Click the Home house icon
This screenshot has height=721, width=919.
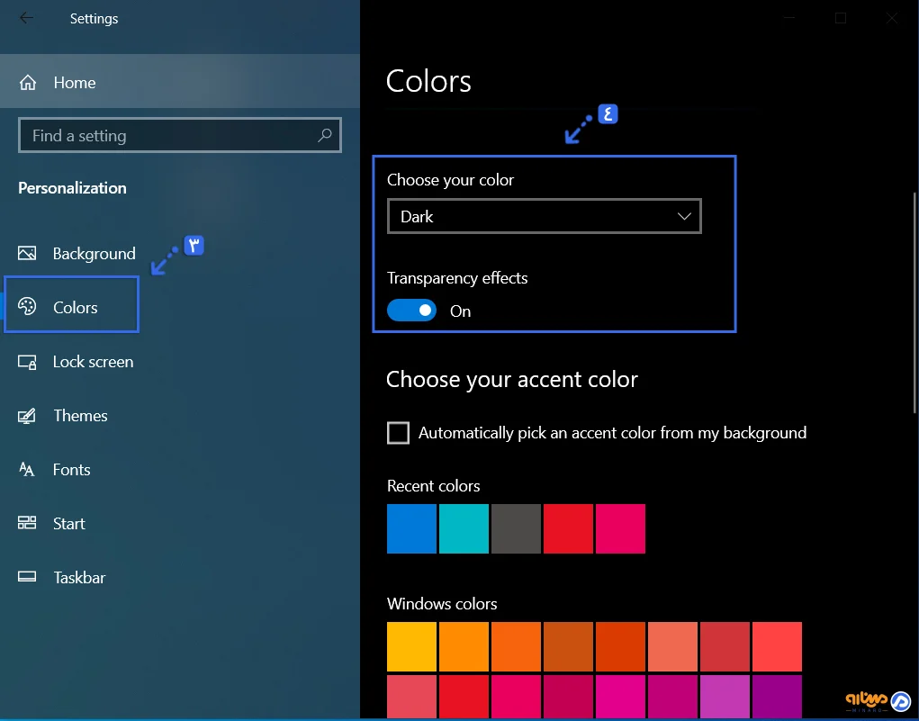[x=28, y=83]
